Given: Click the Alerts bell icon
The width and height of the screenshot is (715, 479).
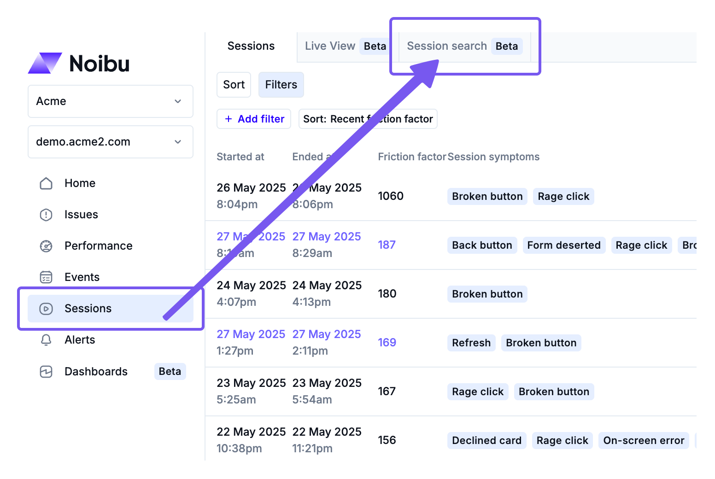Looking at the screenshot, I should 46,340.
